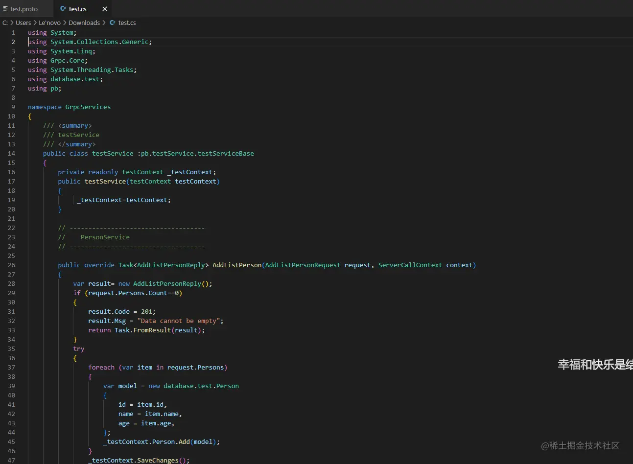
Task: Click the AddListPerson method name
Action: pyautogui.click(x=237, y=265)
